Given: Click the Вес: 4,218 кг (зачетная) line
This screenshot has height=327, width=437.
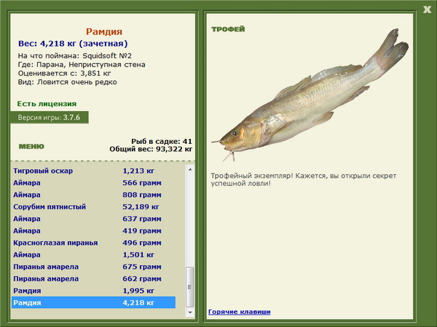Looking at the screenshot, I should pos(73,44).
